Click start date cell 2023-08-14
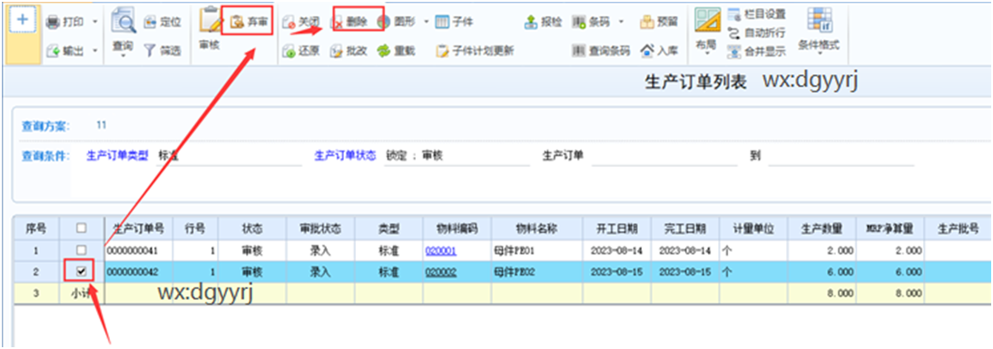The image size is (993, 349). point(617,250)
